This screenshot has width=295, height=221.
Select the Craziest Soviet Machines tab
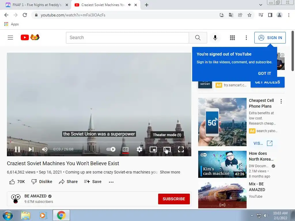tap(103, 5)
